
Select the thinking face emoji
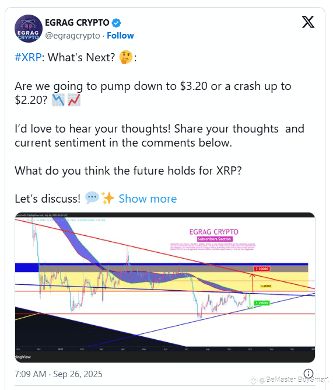(126, 57)
